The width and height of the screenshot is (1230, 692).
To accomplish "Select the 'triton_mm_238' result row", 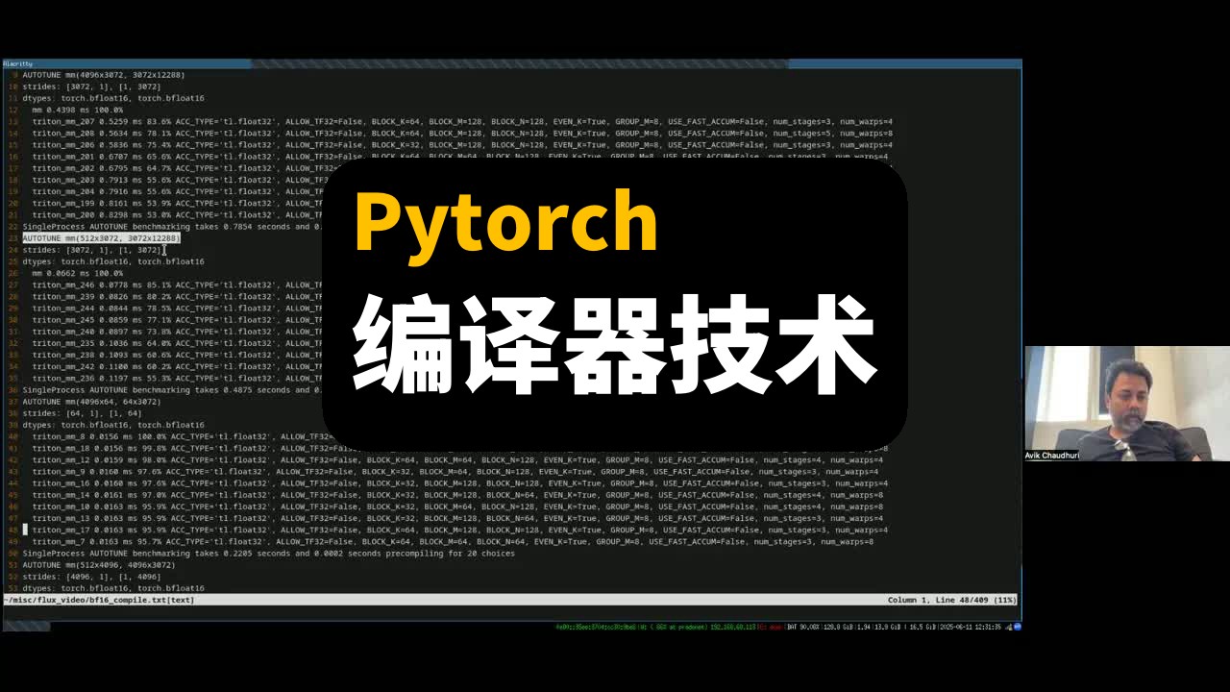I will [x=179, y=355].
